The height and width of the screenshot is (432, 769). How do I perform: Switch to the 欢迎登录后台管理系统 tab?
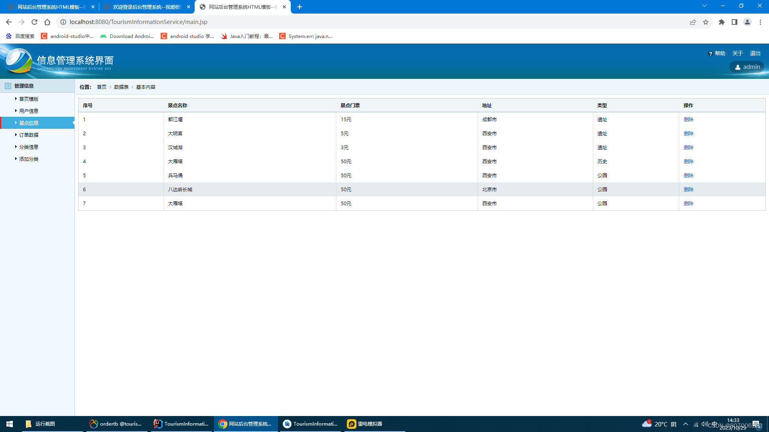tap(146, 7)
